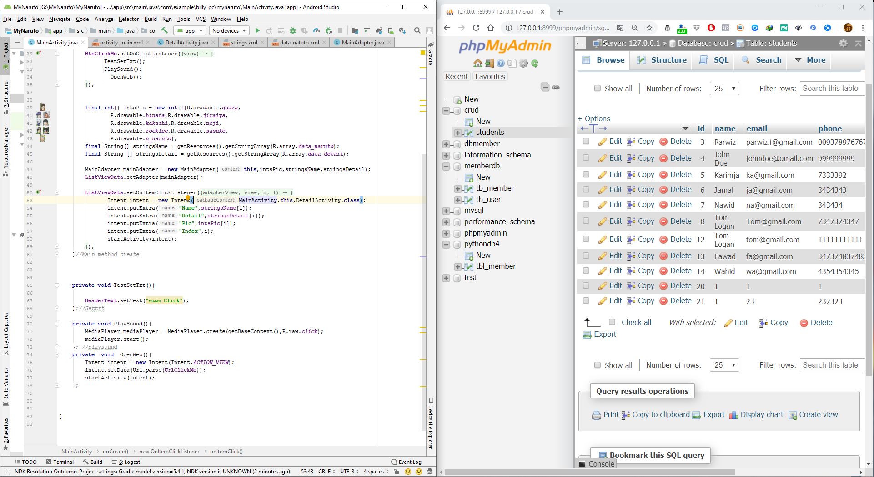
Task: Click the browser address bar
Action: point(563,28)
